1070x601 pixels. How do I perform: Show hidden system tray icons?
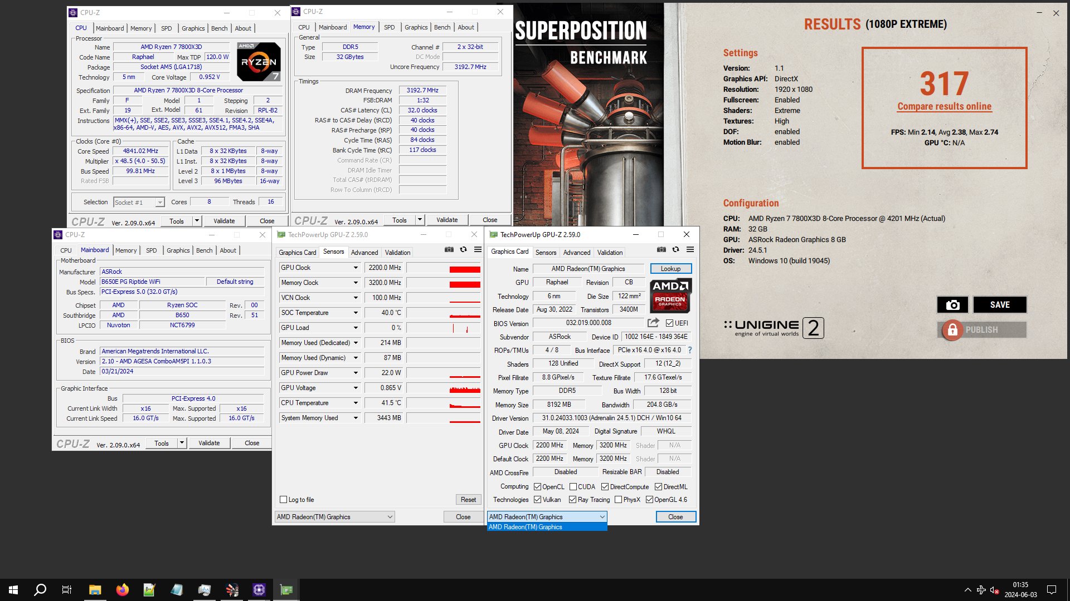pos(968,590)
